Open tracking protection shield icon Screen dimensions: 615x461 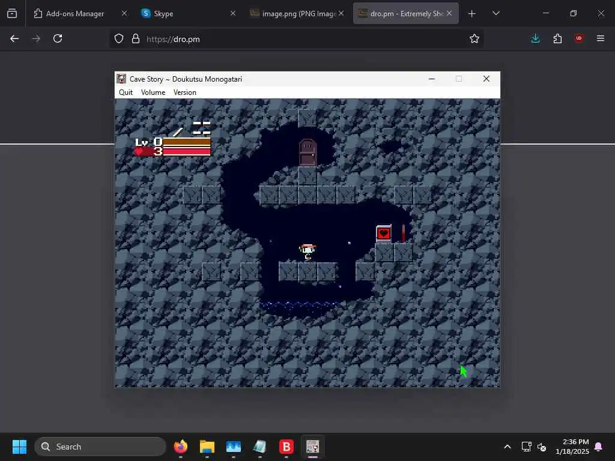pyautogui.click(x=119, y=38)
